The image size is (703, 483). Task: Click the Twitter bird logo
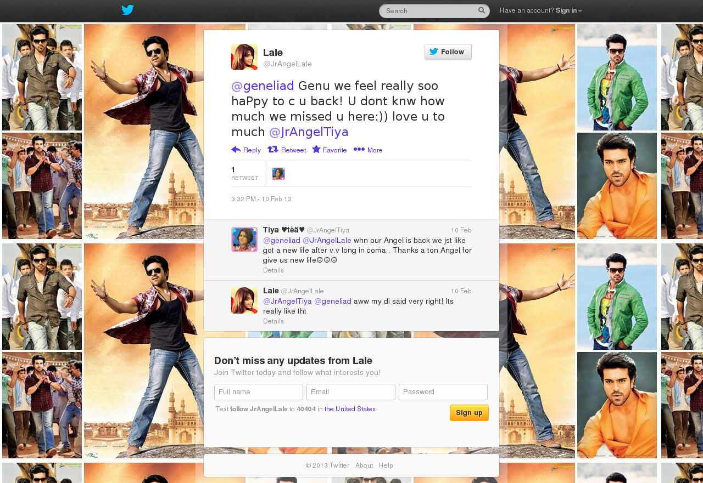[x=127, y=10]
